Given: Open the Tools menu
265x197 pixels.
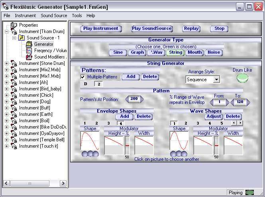Looking at the screenshot, I should tap(77, 16).
